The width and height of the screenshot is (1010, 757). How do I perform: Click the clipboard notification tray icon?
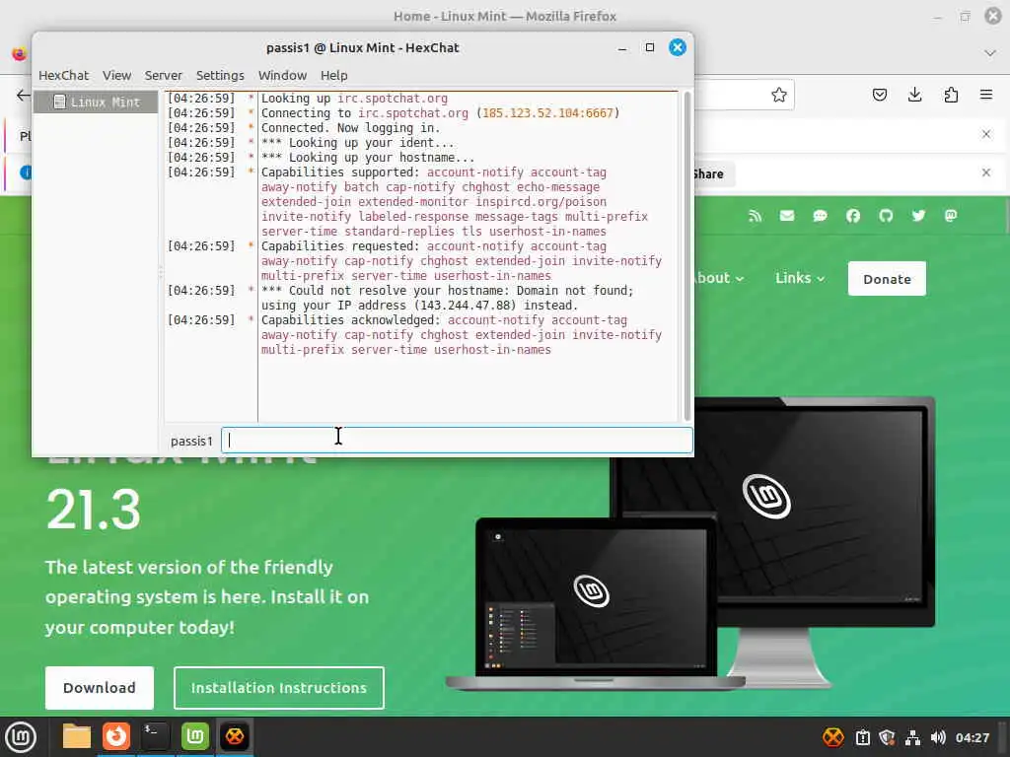point(862,737)
